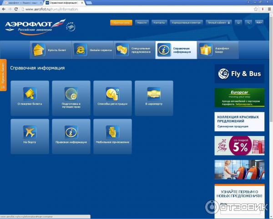Click the Специальные предложения icon
Viewport: 273px width, 219px height.
click(x=122, y=50)
